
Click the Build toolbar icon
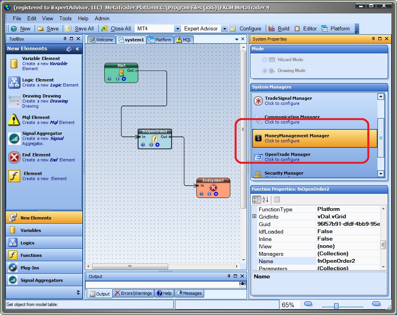click(x=271, y=28)
